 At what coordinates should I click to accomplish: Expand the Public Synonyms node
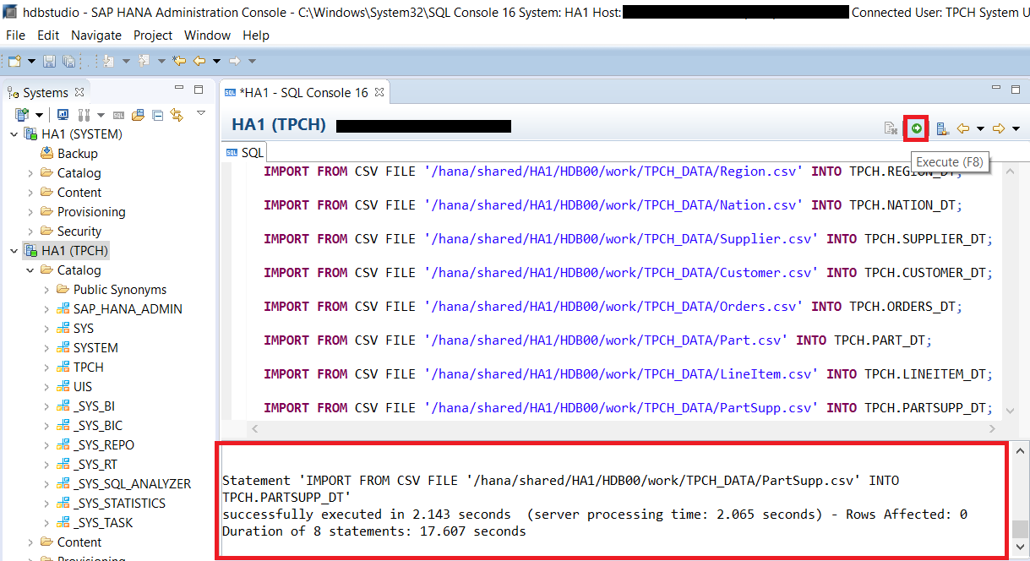[46, 290]
